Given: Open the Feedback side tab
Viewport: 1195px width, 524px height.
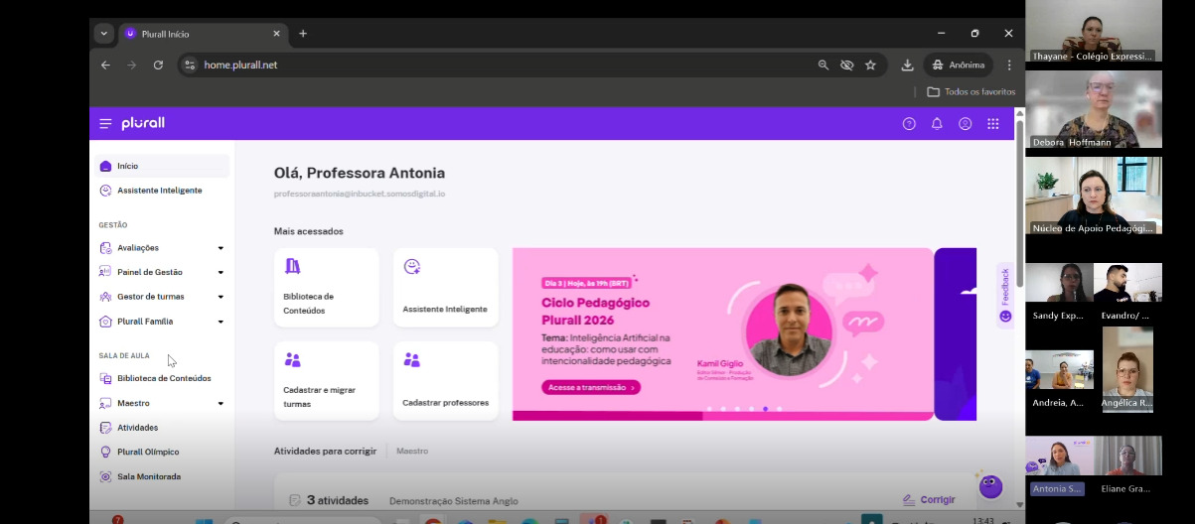Looking at the screenshot, I should (1005, 294).
